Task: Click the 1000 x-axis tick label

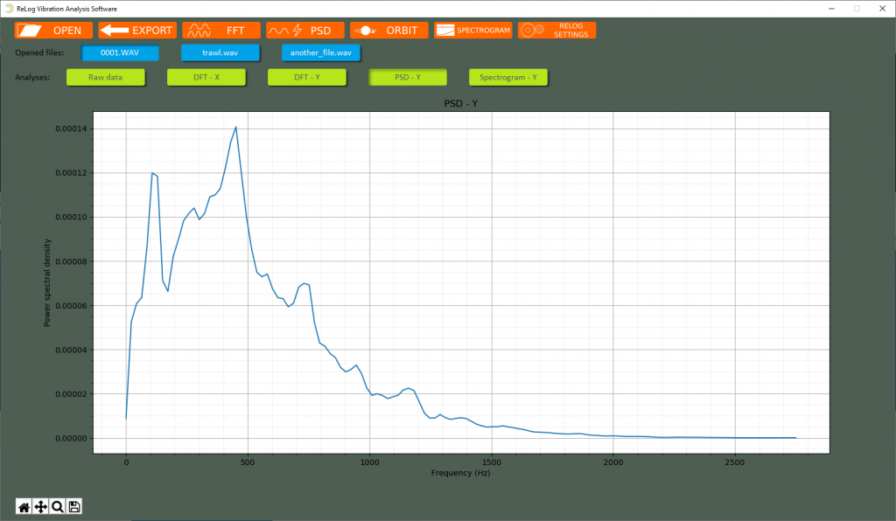Action: tap(370, 462)
